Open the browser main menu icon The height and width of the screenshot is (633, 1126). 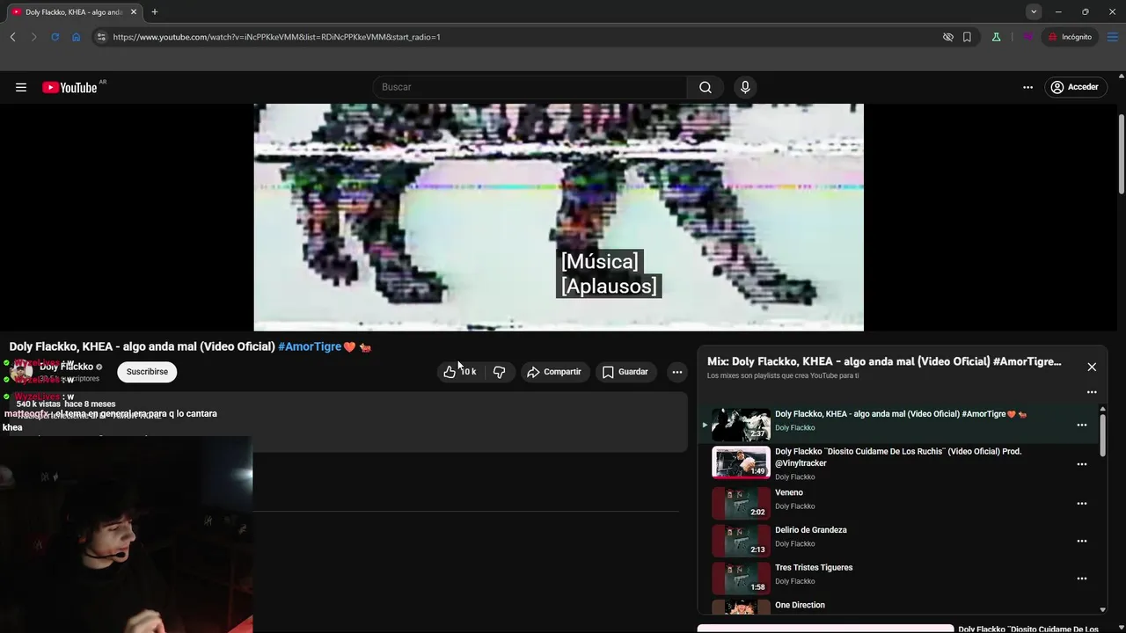[1112, 37]
